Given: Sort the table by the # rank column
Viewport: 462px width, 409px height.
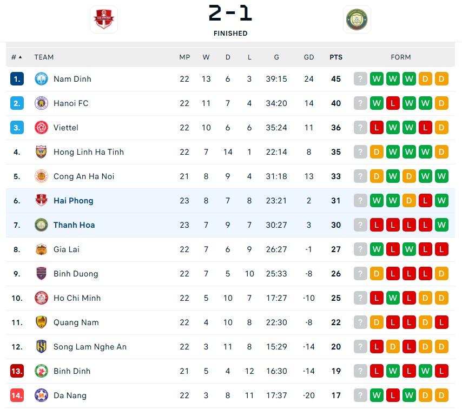Looking at the screenshot, I should pos(16,57).
